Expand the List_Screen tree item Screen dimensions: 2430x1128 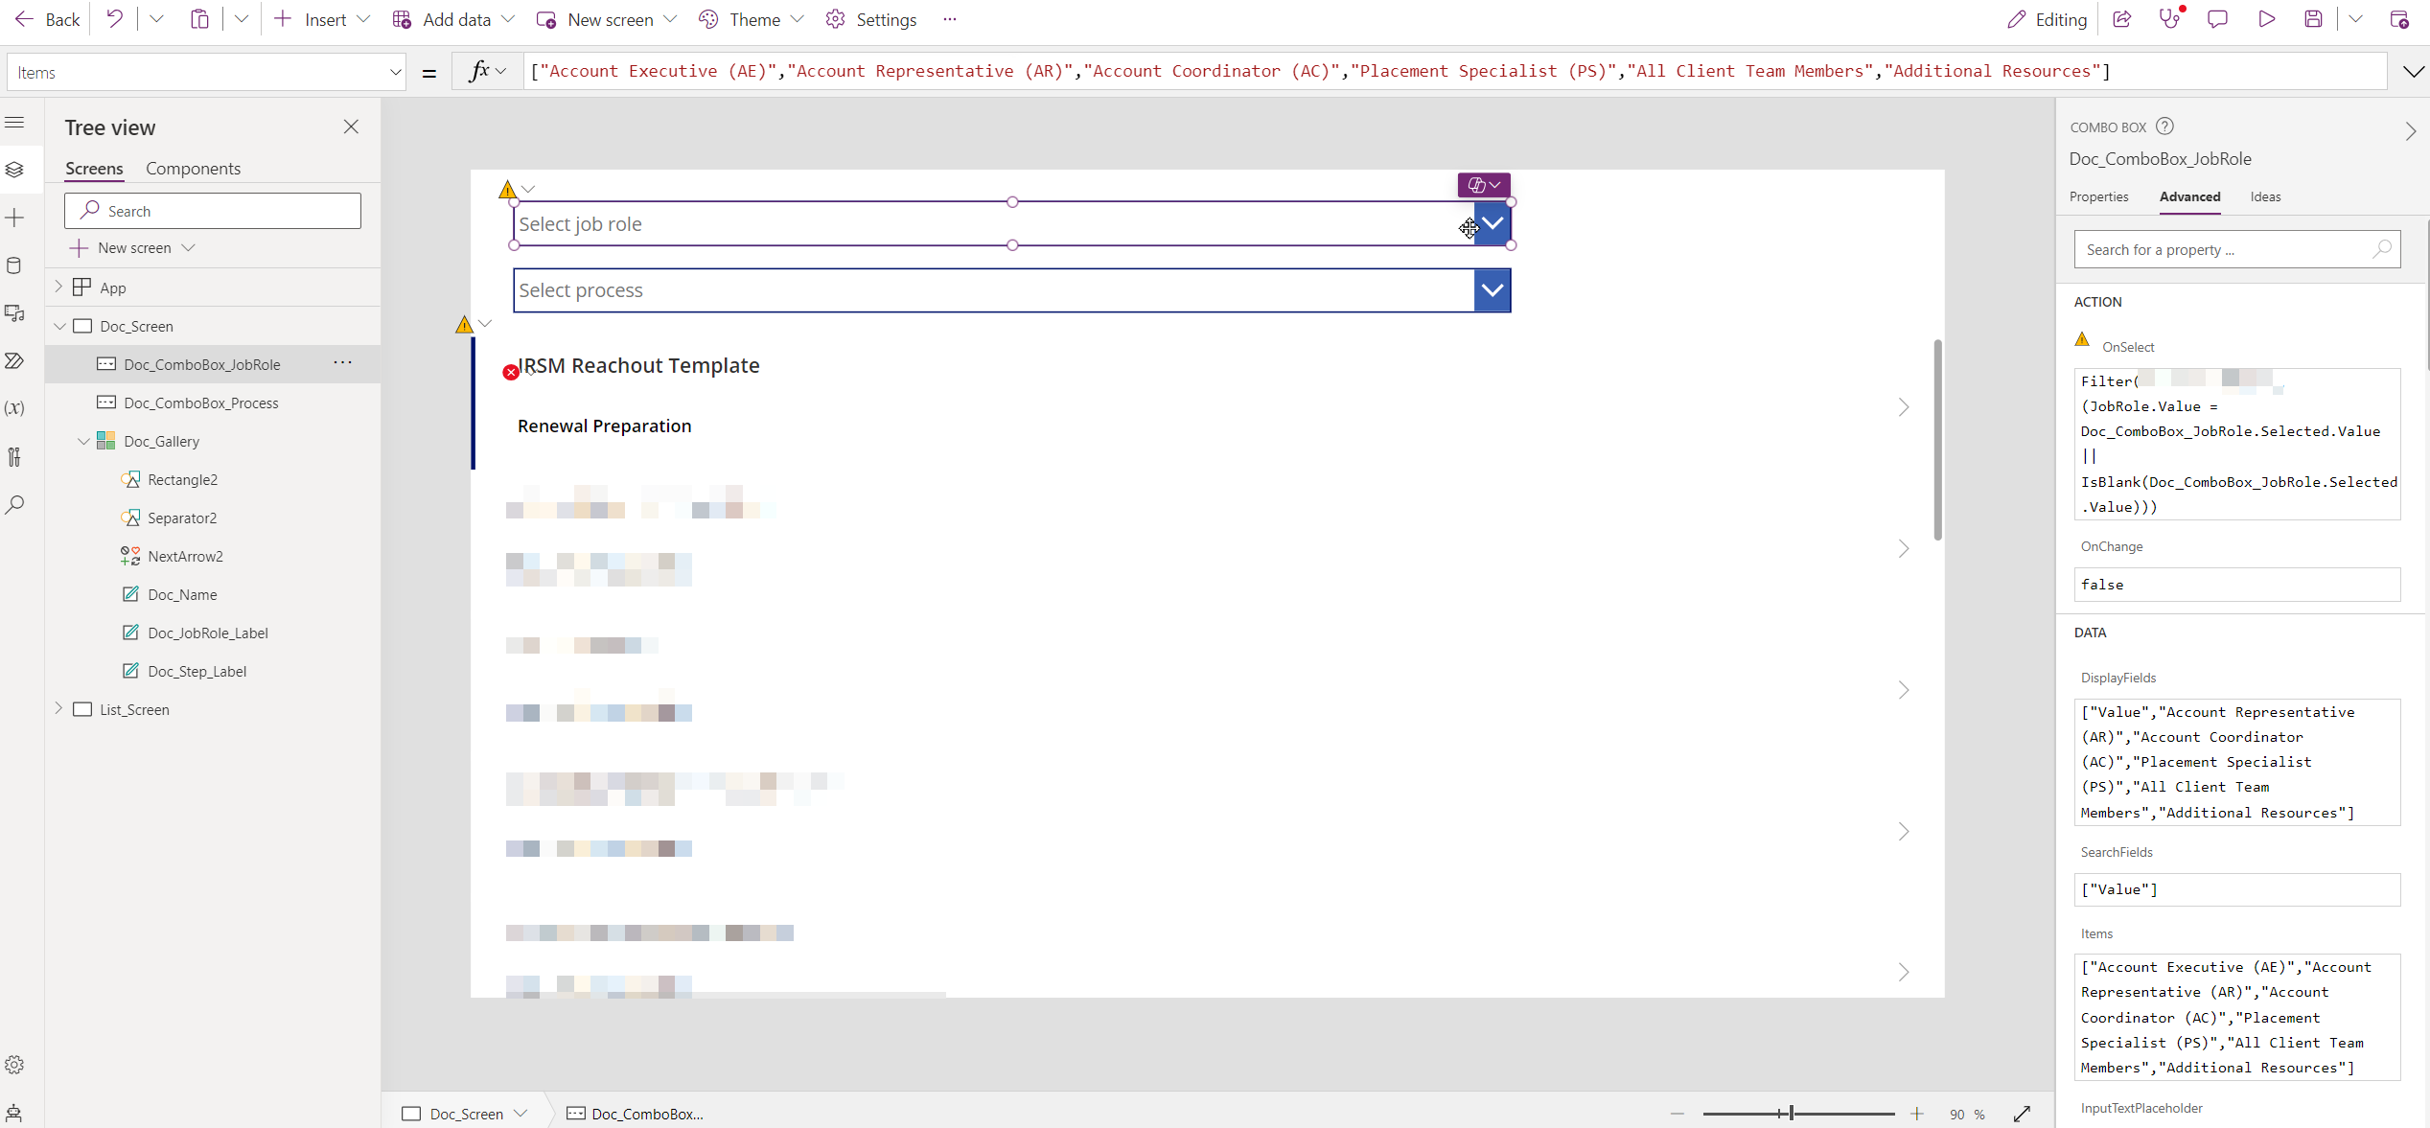pos(58,709)
